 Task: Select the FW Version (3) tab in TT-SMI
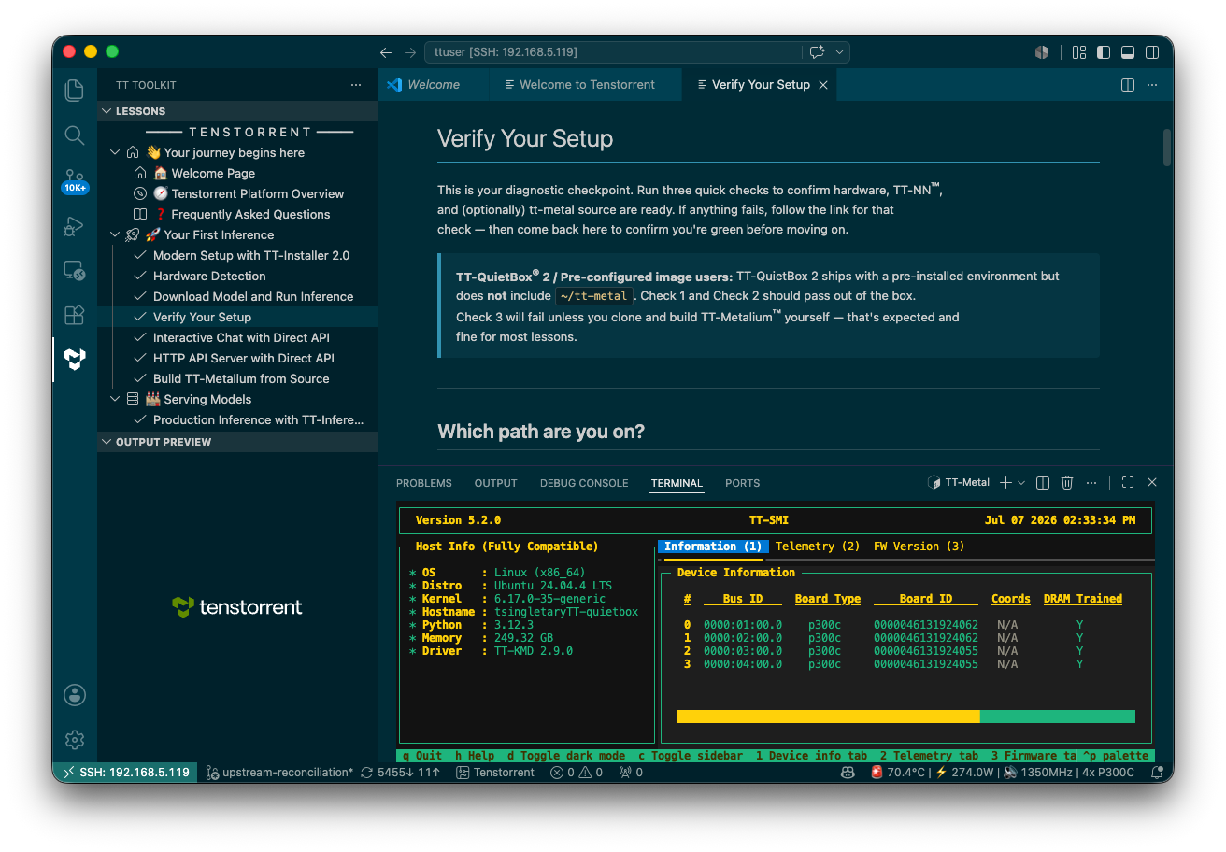pyautogui.click(x=919, y=547)
